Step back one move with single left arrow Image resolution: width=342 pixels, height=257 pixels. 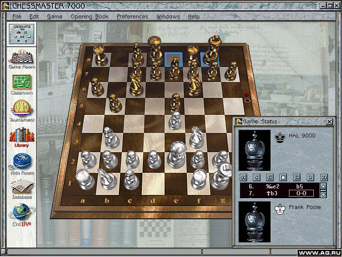click(x=257, y=177)
